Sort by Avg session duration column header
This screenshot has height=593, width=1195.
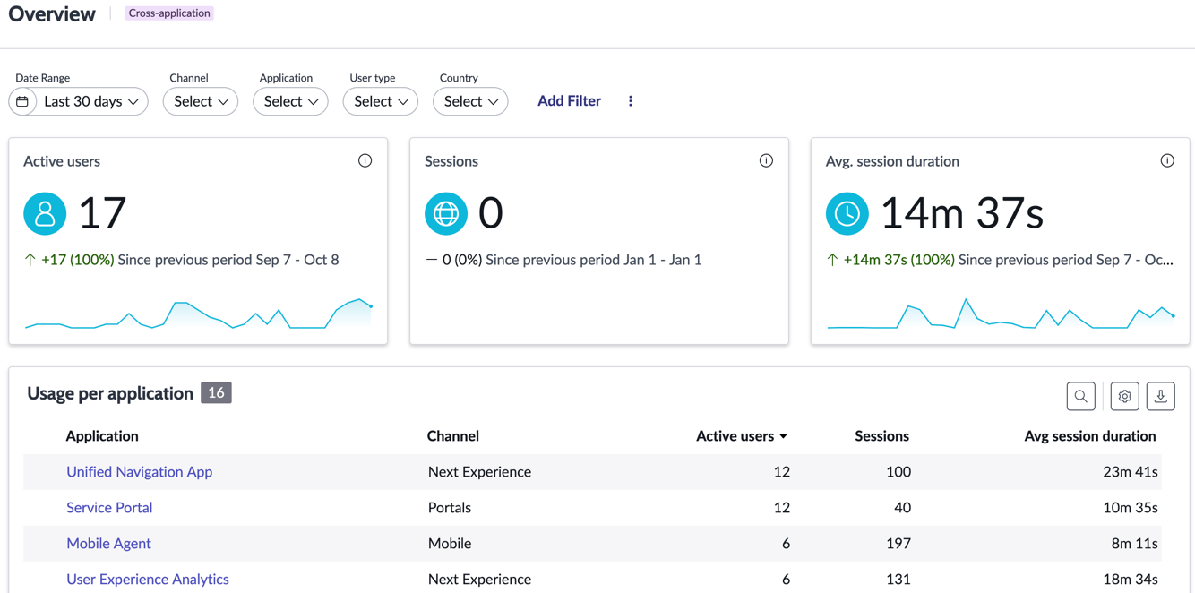(x=1090, y=436)
